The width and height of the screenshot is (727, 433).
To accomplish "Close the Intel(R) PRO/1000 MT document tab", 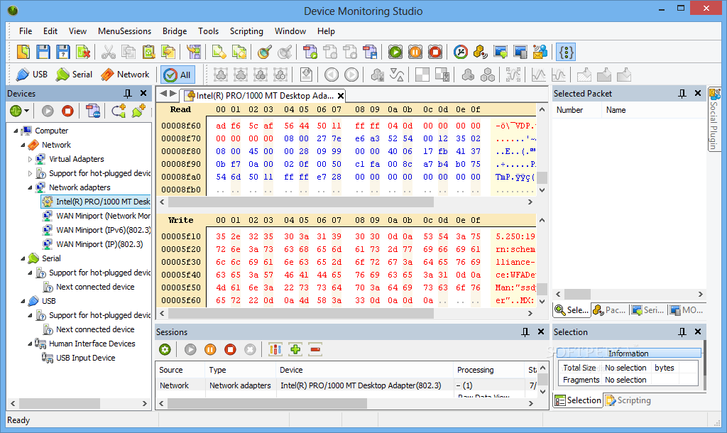I will click(x=341, y=96).
